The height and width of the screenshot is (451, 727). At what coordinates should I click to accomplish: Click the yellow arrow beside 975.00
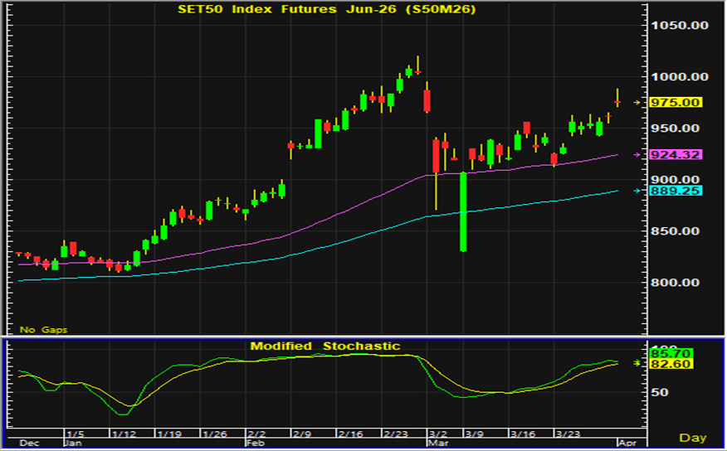tap(637, 102)
